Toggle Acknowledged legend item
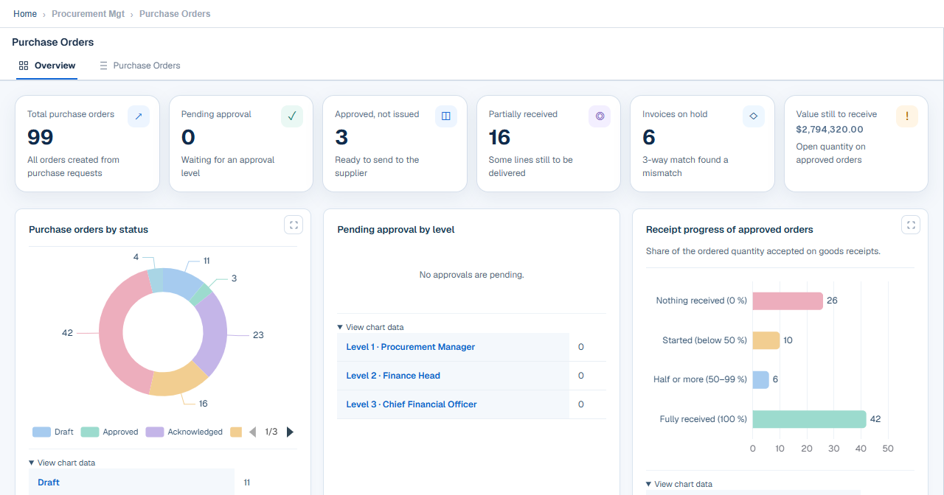 tap(184, 432)
